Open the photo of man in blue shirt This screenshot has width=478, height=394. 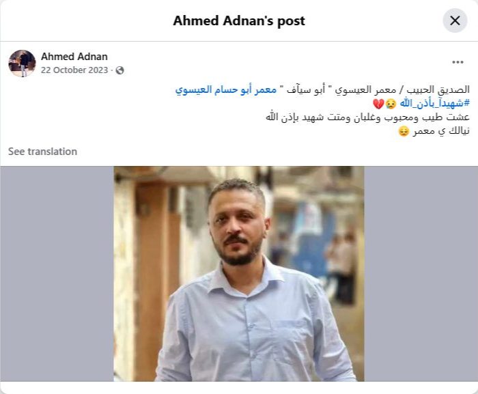coord(239,274)
